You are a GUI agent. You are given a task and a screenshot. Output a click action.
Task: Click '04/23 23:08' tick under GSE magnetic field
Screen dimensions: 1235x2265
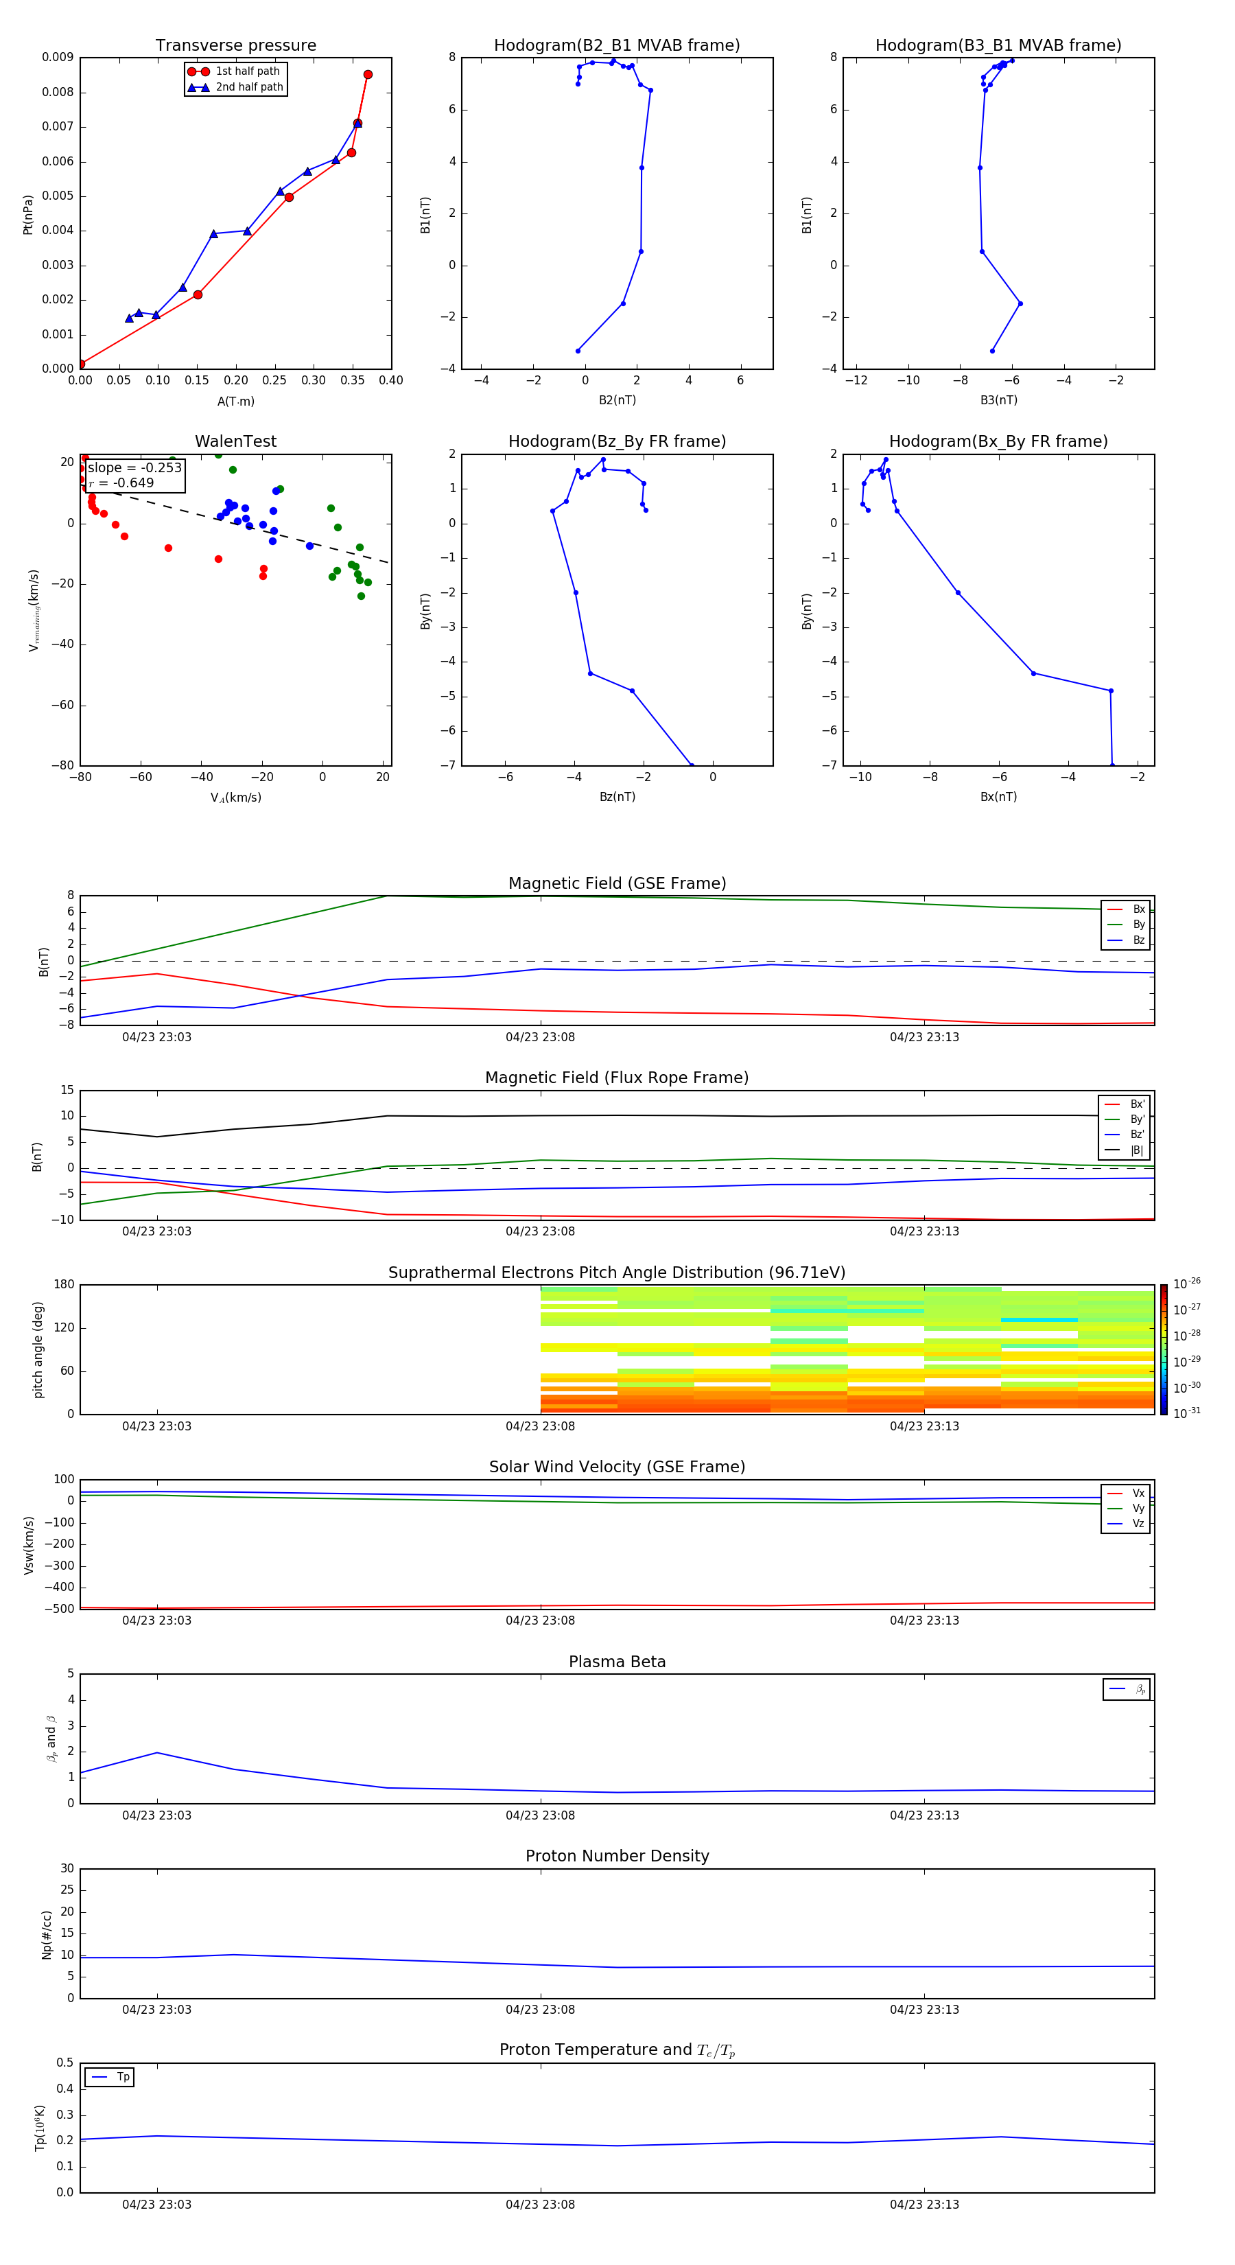tap(541, 1038)
